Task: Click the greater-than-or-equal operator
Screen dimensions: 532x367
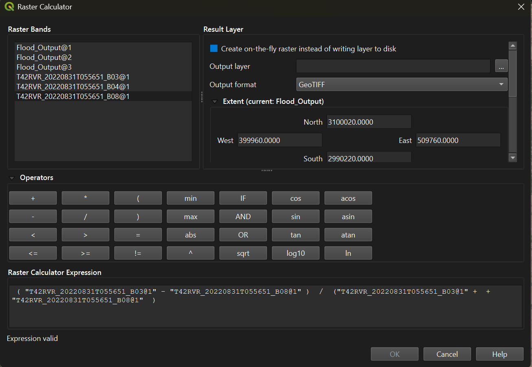Action: pyautogui.click(x=86, y=253)
